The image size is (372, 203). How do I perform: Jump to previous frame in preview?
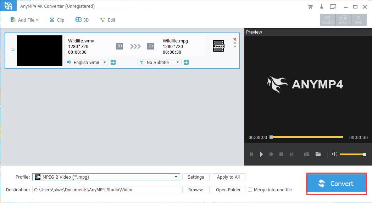[x=251, y=154]
